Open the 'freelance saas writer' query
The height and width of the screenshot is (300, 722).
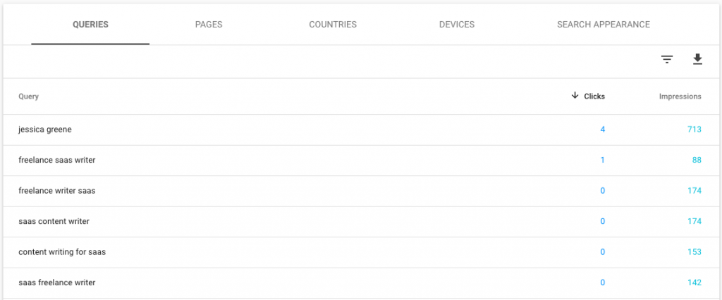coord(57,160)
